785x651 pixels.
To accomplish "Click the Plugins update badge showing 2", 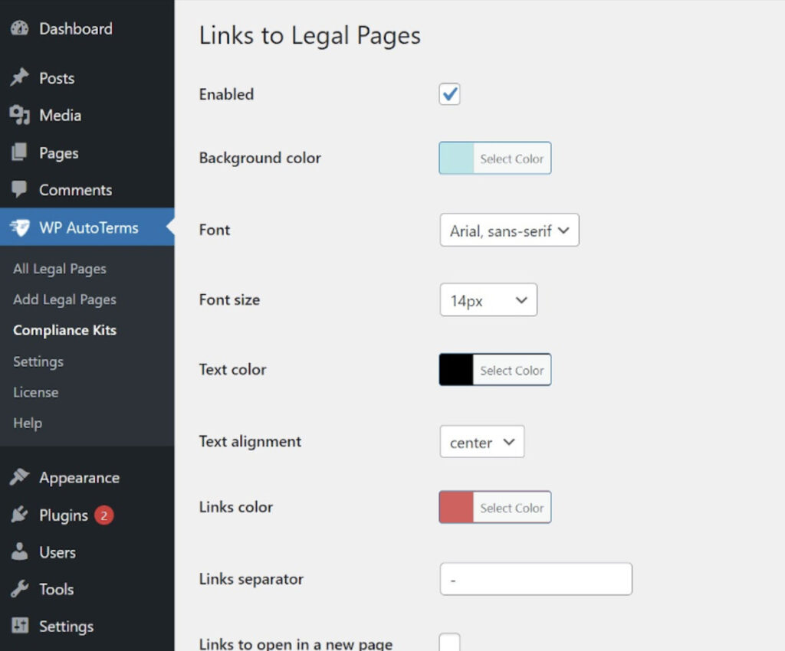I will point(104,515).
